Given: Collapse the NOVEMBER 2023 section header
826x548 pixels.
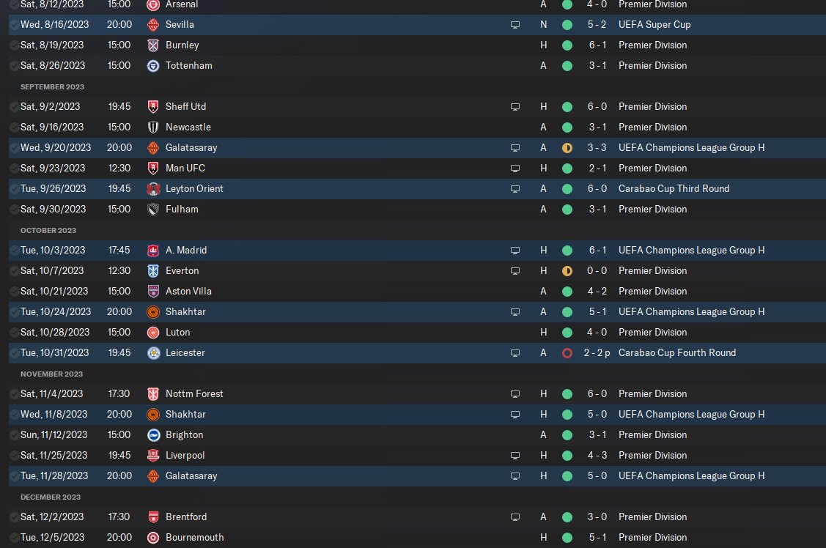Looking at the screenshot, I should pyautogui.click(x=51, y=374).
